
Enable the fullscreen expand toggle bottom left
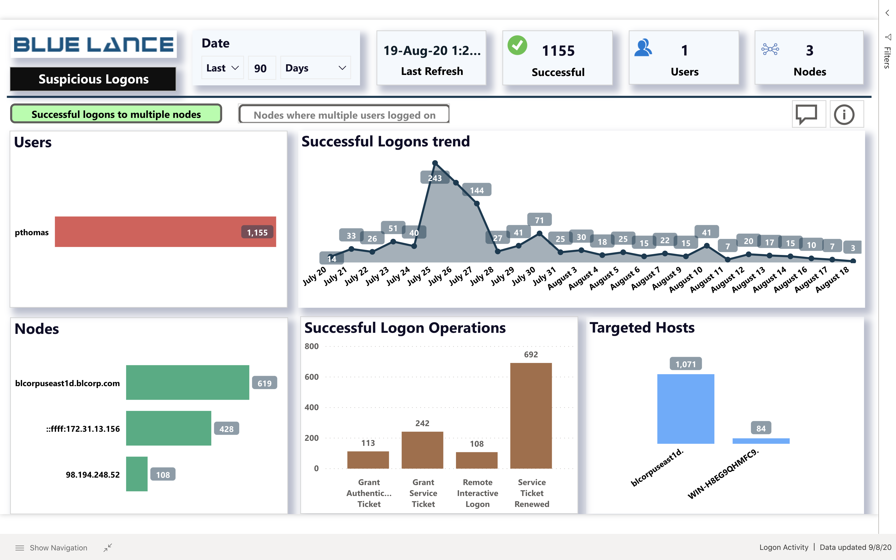coord(108,548)
